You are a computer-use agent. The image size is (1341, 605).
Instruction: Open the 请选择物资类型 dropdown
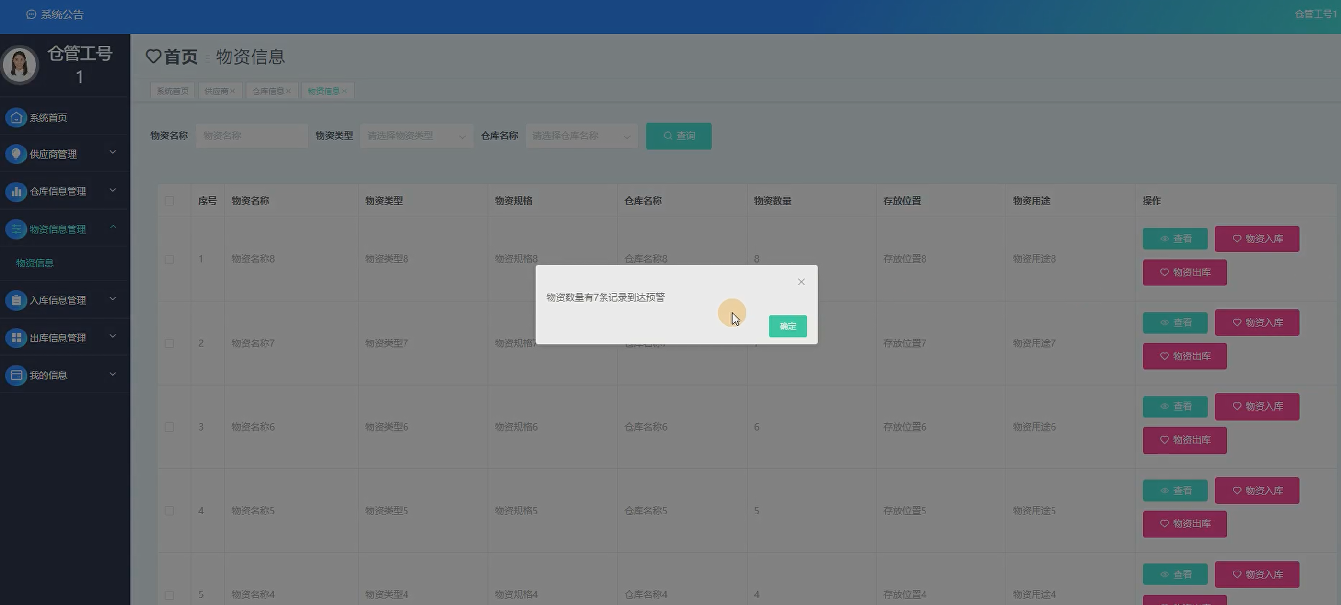416,136
